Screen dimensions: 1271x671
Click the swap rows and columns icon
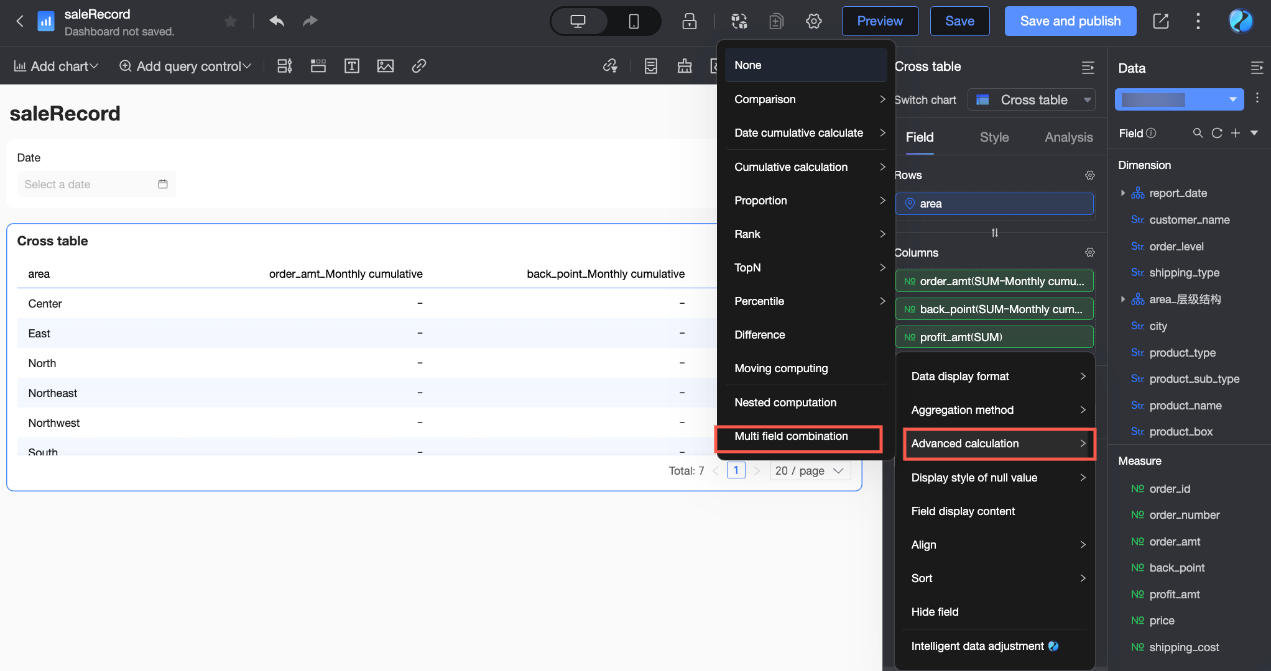pos(994,232)
